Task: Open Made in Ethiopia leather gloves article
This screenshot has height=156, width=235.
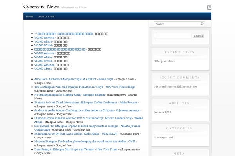Action: pos(85,141)
